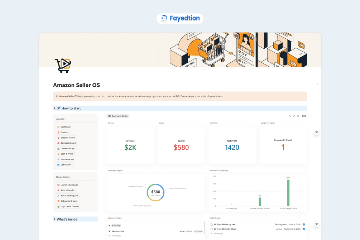This screenshot has height=240, width=360.
Task: Open Air Fryer Review by Sam entry
Action: click(225, 225)
